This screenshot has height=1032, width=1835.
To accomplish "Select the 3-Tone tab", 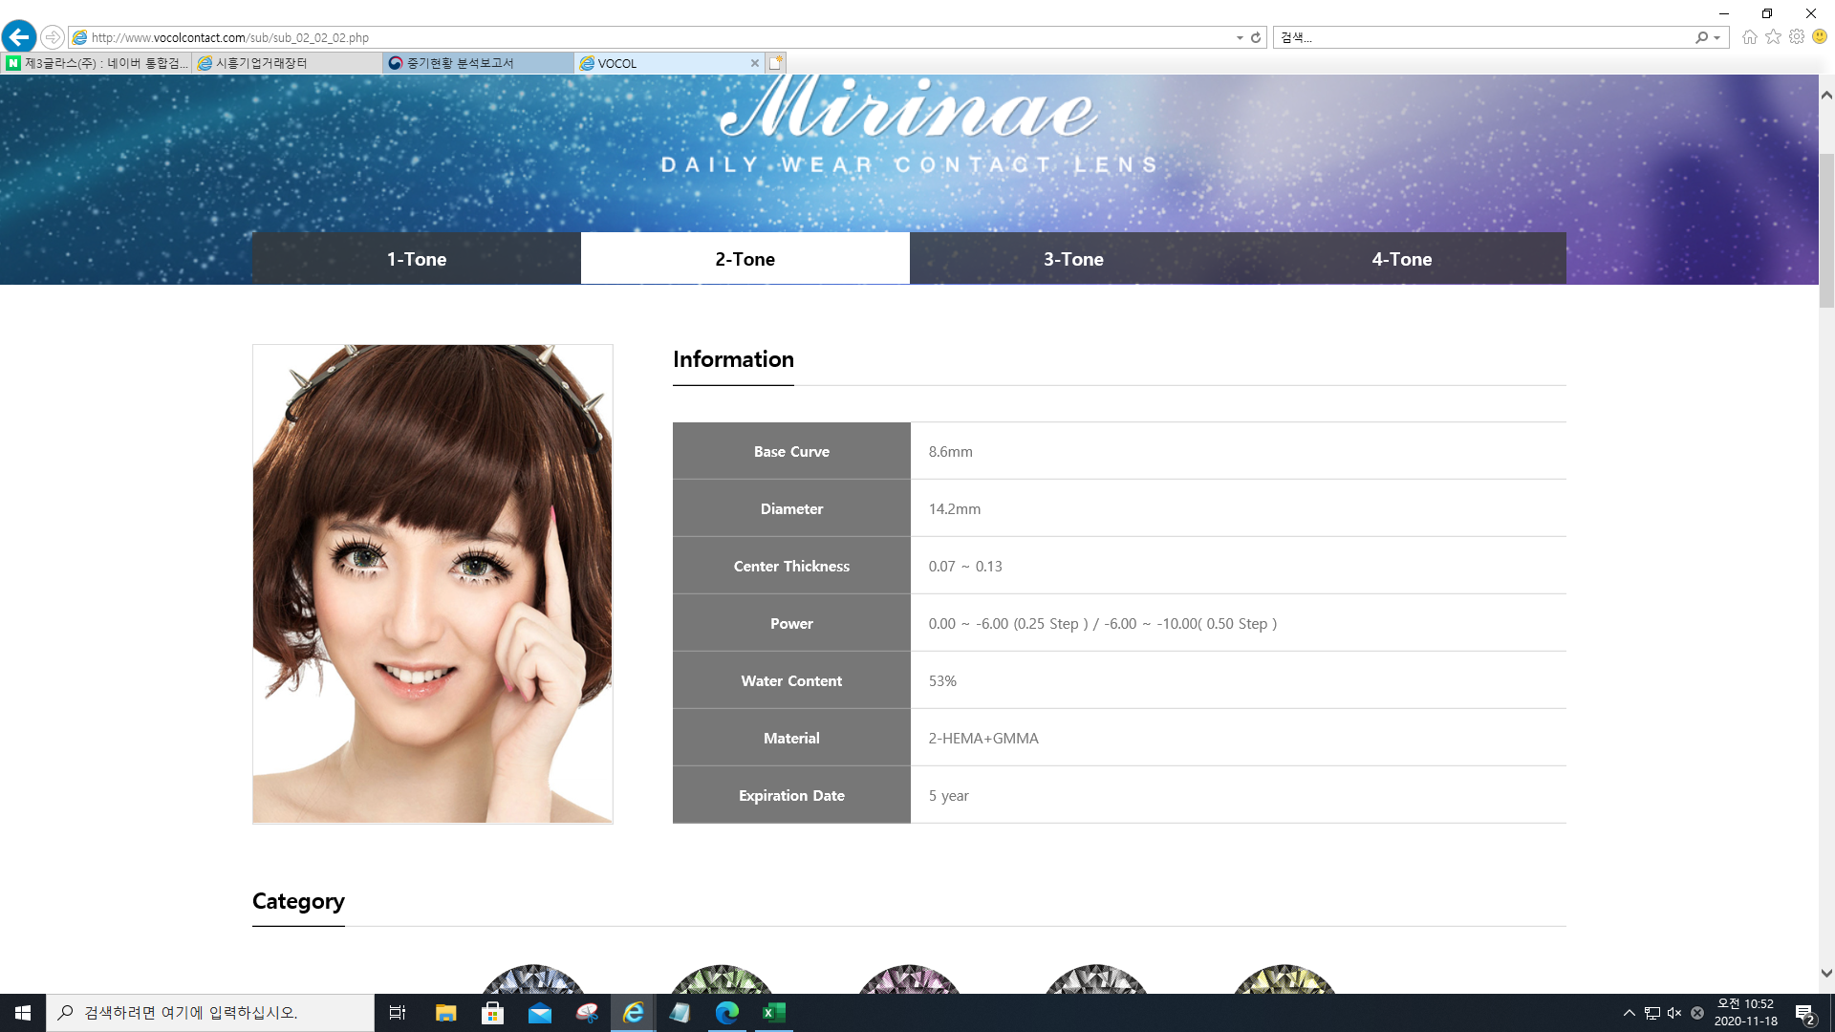I will 1073,259.
